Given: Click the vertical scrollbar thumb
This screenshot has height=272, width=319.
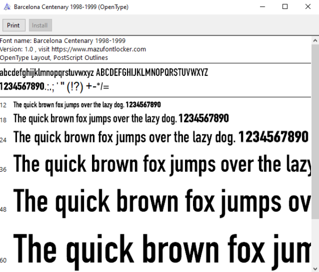Looking at the screenshot, I should click(315, 132).
